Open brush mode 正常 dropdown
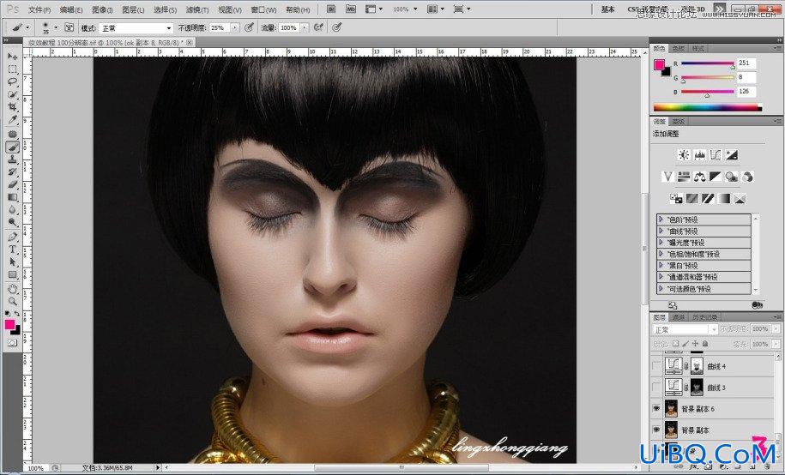 pos(136,28)
